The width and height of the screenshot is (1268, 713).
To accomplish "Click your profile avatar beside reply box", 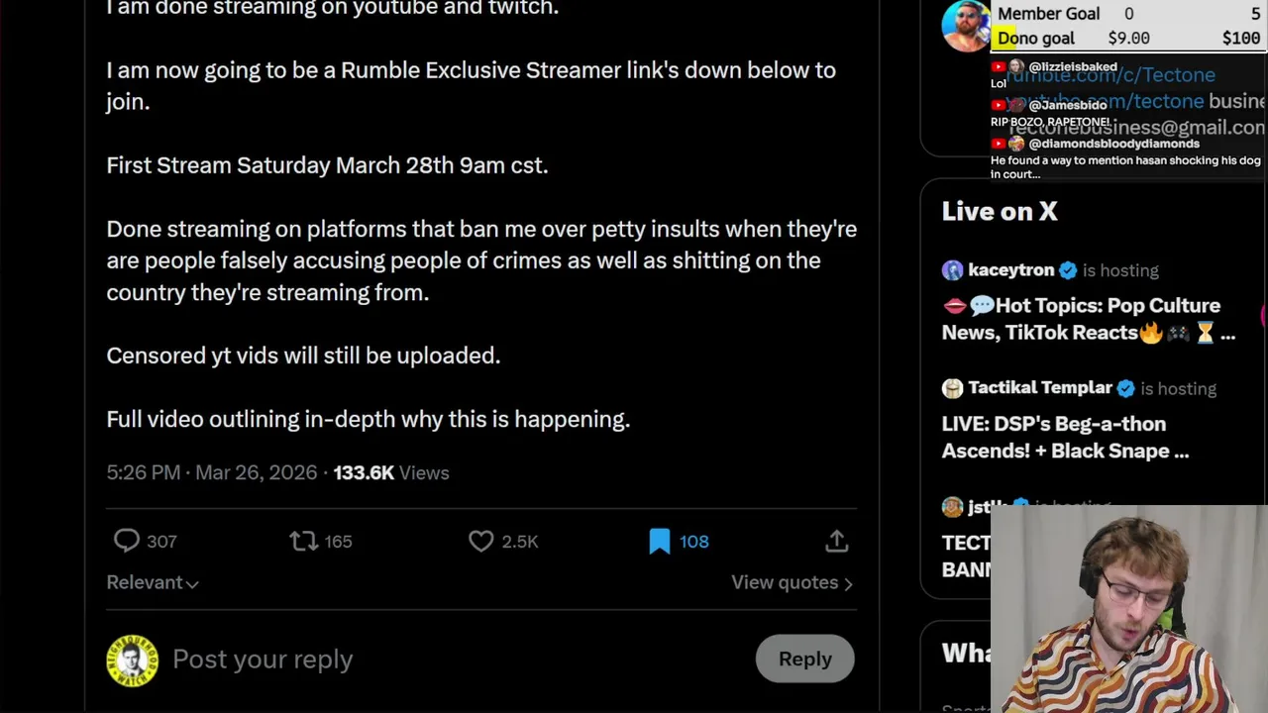I will pos(132,660).
